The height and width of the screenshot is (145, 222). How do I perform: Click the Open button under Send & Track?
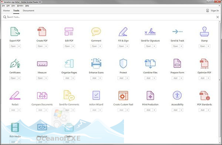[175, 46]
